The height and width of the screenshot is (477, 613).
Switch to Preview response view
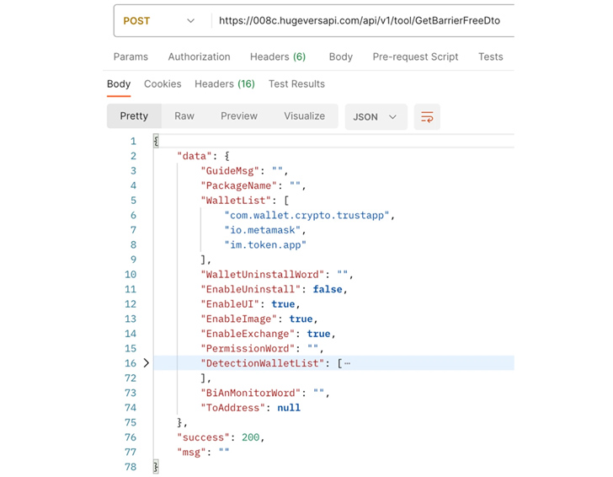pyautogui.click(x=239, y=116)
